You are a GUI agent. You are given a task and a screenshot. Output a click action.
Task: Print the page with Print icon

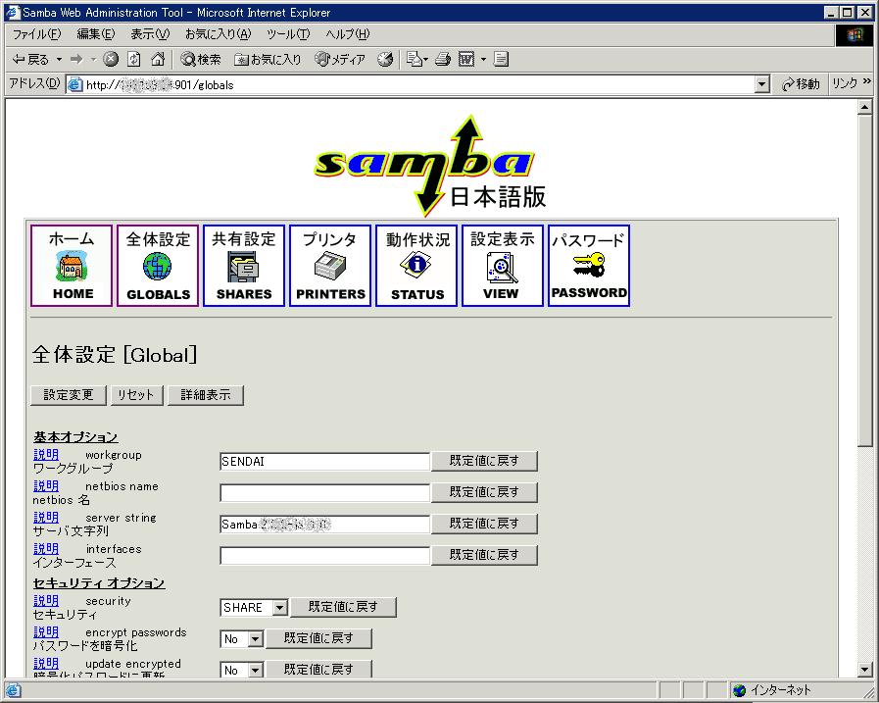[443, 59]
